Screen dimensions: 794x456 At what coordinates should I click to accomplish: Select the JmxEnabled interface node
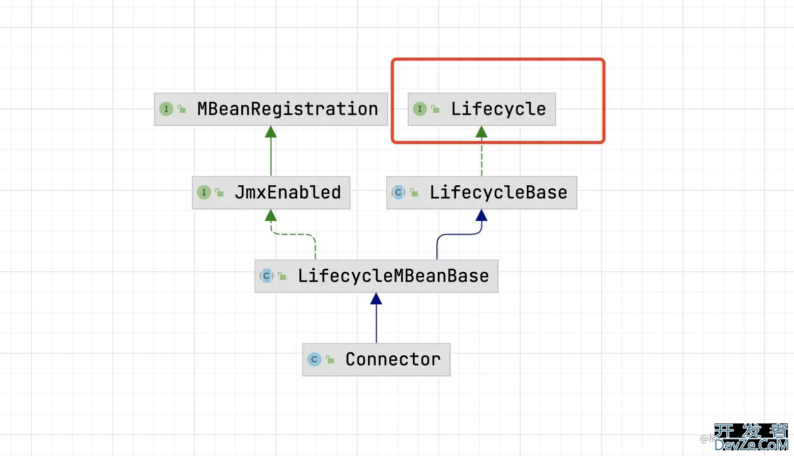click(271, 192)
